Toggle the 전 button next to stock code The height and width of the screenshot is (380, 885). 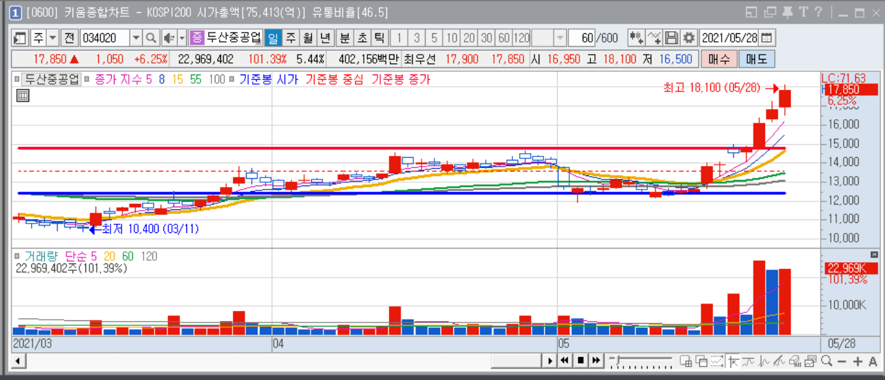(69, 38)
